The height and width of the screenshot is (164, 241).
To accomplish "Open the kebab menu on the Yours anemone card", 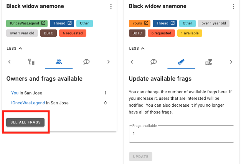I will click(233, 6).
